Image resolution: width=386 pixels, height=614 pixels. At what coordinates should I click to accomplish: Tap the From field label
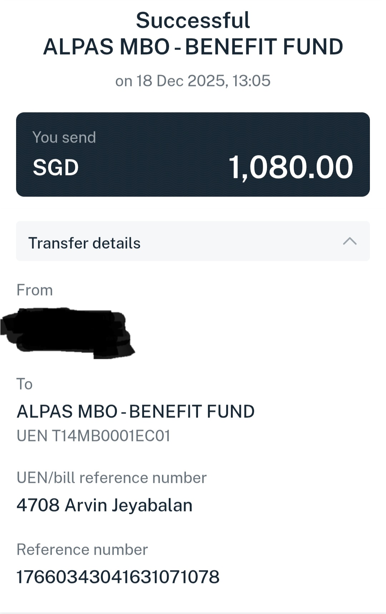(x=35, y=290)
